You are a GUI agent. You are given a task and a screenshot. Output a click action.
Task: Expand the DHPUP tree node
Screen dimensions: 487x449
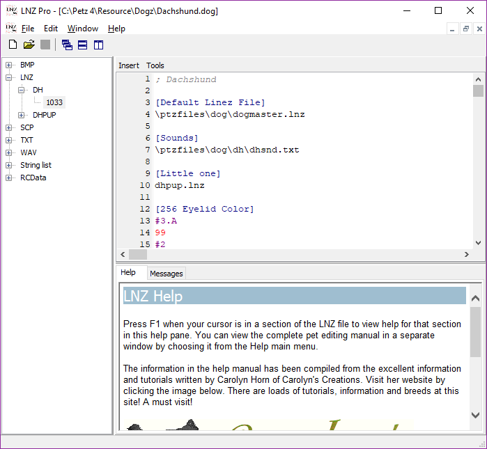(22, 115)
